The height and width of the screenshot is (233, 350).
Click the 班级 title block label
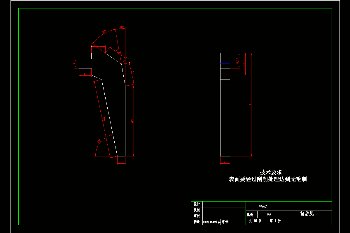tap(197, 222)
